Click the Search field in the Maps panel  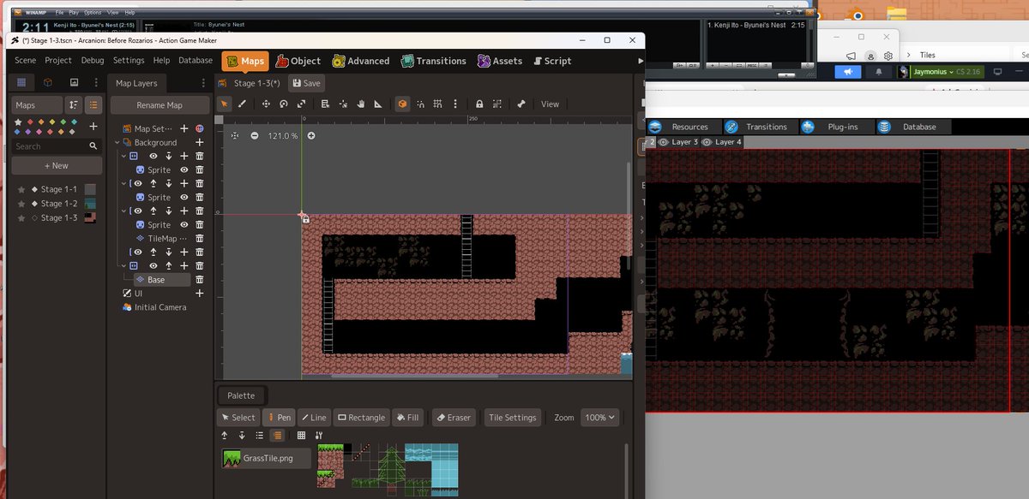(57, 146)
